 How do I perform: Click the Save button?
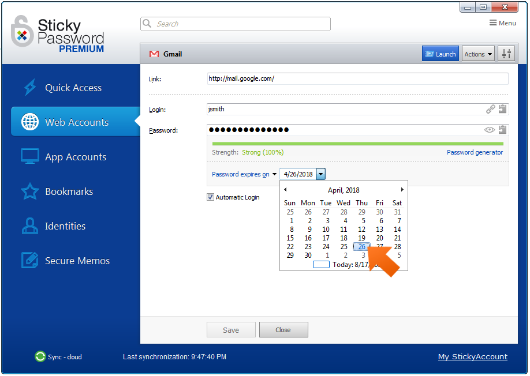coord(231,330)
